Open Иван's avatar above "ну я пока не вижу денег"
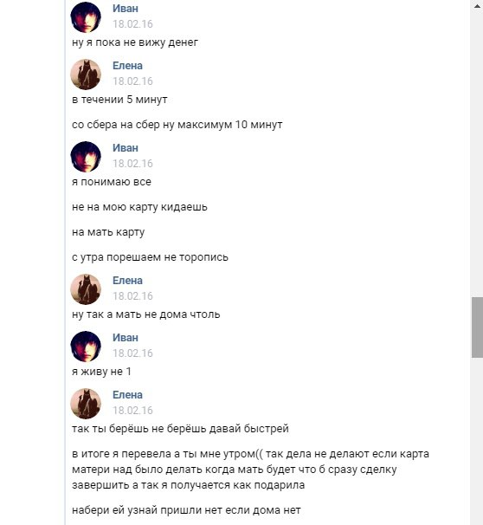The height and width of the screenshot is (525, 483). (x=86, y=17)
